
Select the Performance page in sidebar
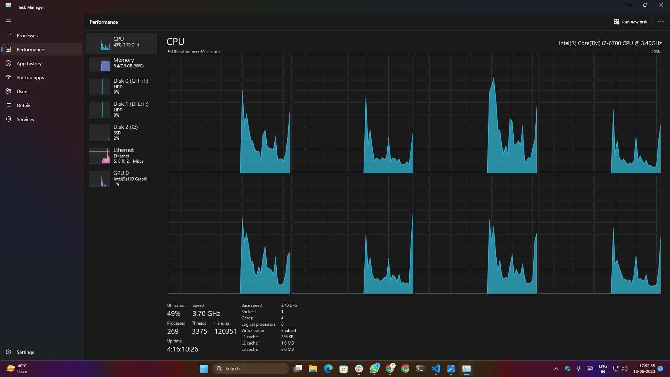pos(42,50)
